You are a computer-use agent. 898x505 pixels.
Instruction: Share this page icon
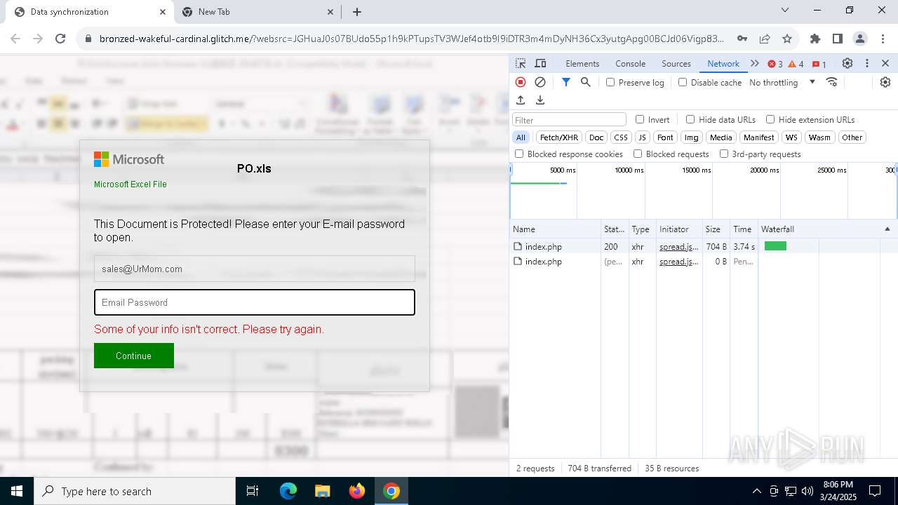coord(765,39)
